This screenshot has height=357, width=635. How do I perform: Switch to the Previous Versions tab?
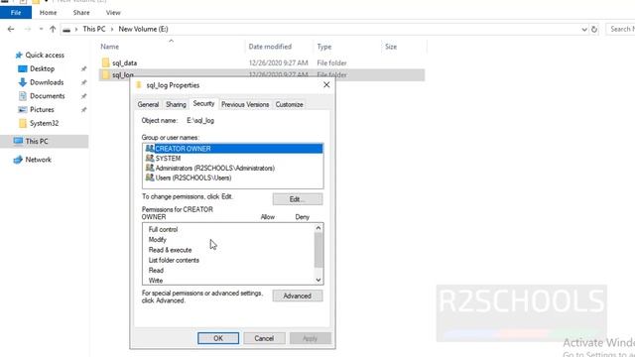point(245,104)
